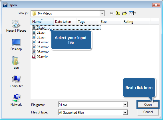Select the 04.wmv file
163x120 pixels.
pos(40,42)
